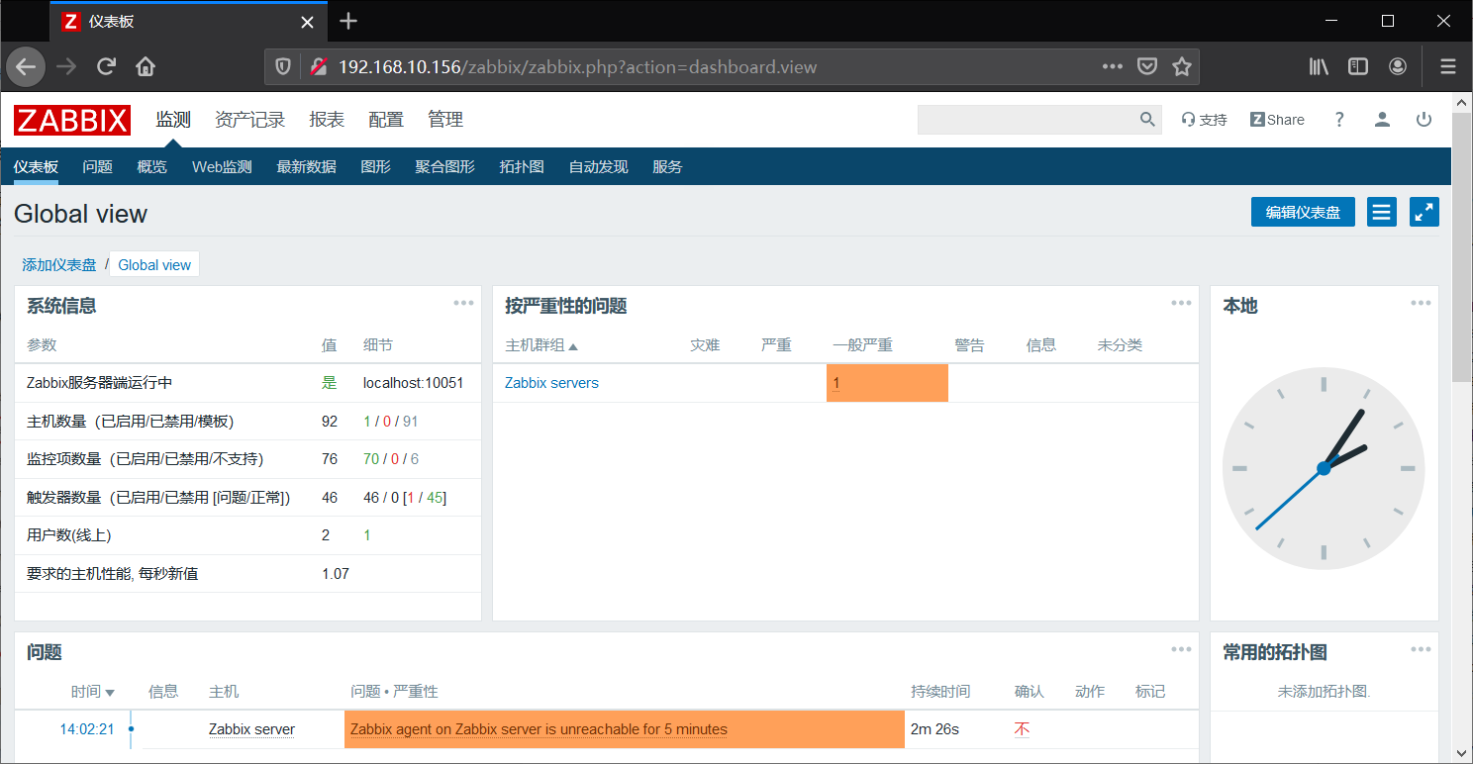Screen dimensions: 1473x764
Task: Click the insecure connection lock icon
Action: coord(318,67)
